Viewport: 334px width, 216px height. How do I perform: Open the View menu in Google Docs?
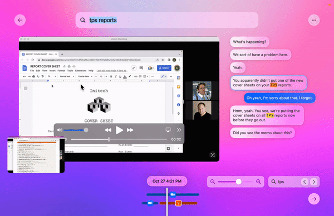tap(45, 71)
